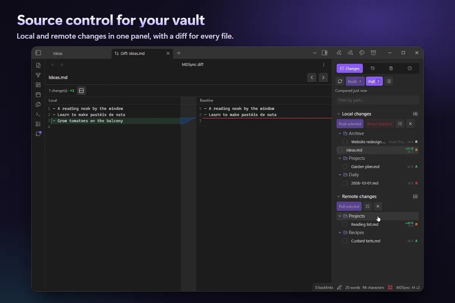Check the Ideas.md checkbox in Local changes
This screenshot has width=455, height=303.
click(340, 150)
